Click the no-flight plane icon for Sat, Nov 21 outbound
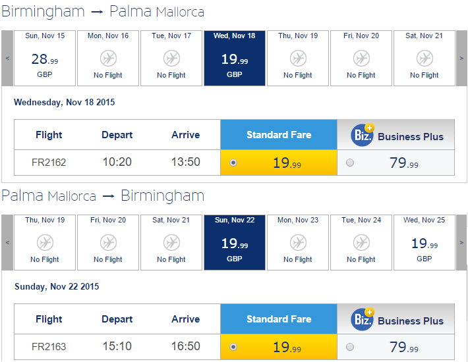Viewport: 468px width, 362px height. pyautogui.click(x=424, y=58)
